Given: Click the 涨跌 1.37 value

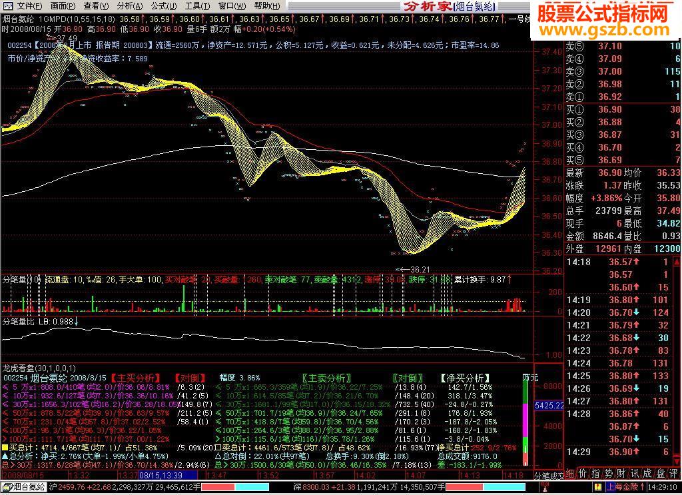Looking at the screenshot, I should pos(612,185).
